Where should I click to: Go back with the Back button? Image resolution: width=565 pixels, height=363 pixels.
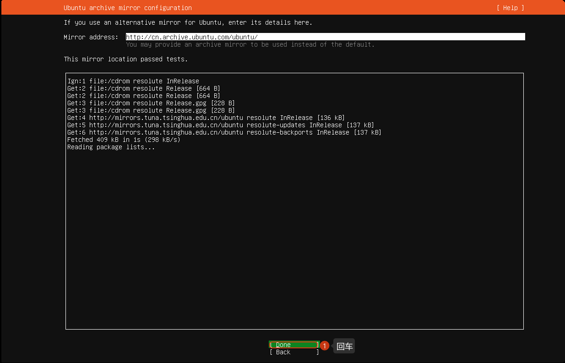point(294,352)
